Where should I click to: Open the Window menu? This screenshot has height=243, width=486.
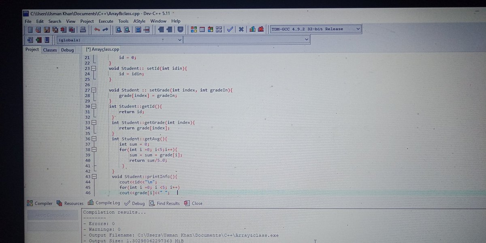click(158, 21)
